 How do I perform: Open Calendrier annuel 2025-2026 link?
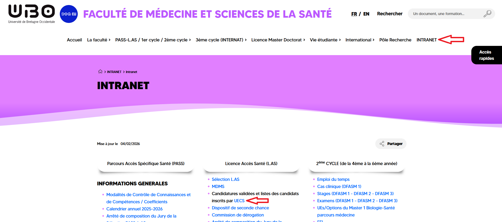tap(134, 209)
